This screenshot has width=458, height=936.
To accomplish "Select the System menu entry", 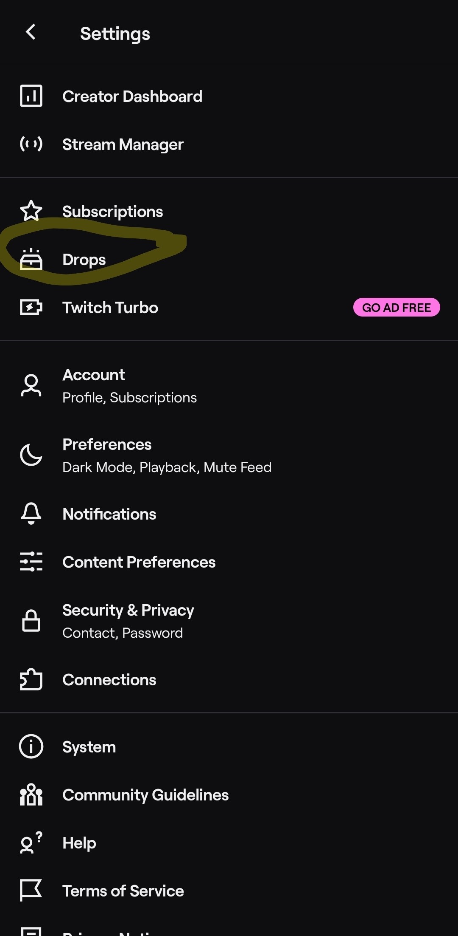I will coord(89,747).
